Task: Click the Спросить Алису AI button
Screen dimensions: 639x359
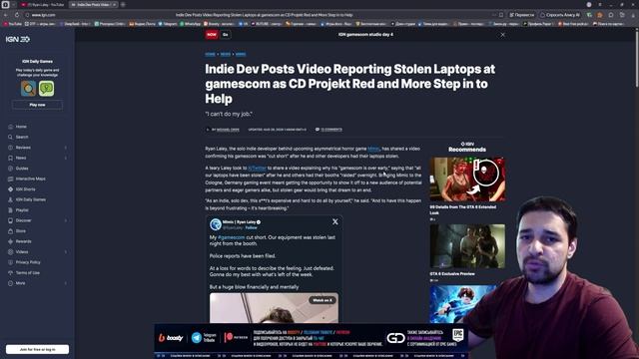Action: point(560,15)
